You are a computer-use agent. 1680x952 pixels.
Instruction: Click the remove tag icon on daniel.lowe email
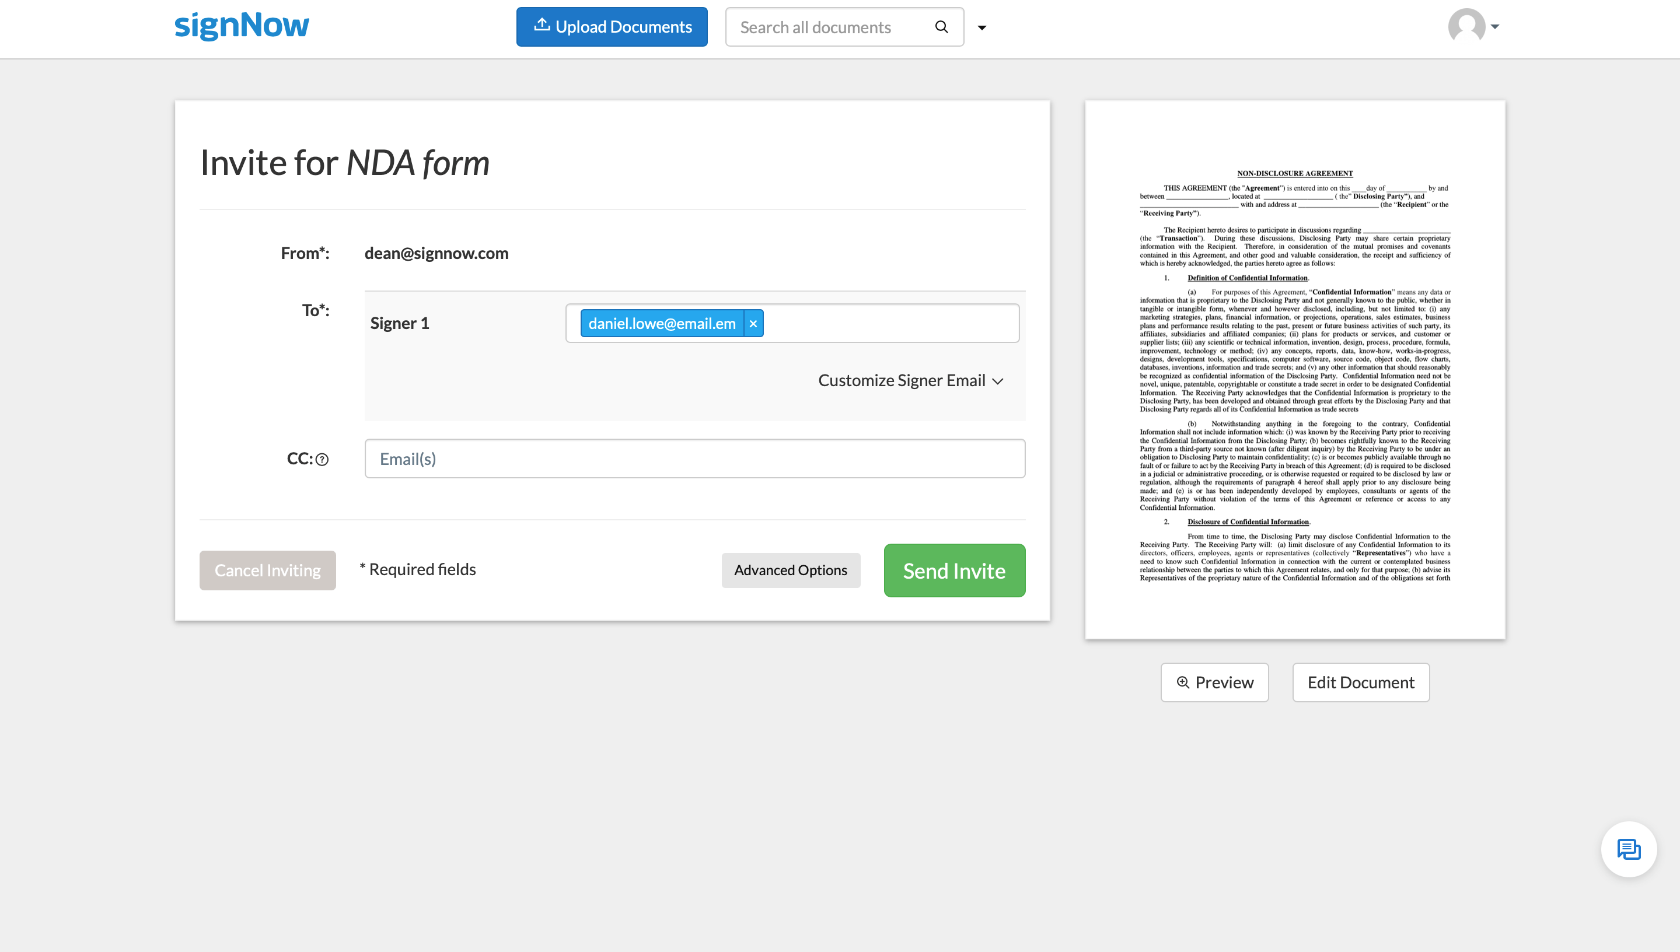[x=753, y=323]
